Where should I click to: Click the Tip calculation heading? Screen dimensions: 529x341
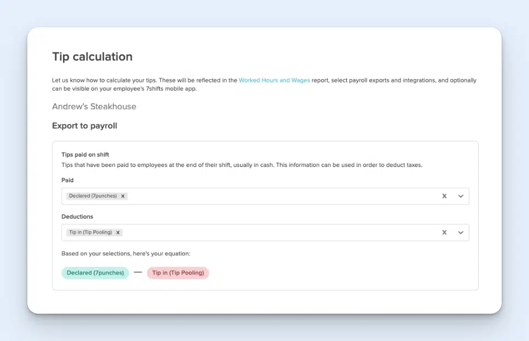click(x=92, y=57)
